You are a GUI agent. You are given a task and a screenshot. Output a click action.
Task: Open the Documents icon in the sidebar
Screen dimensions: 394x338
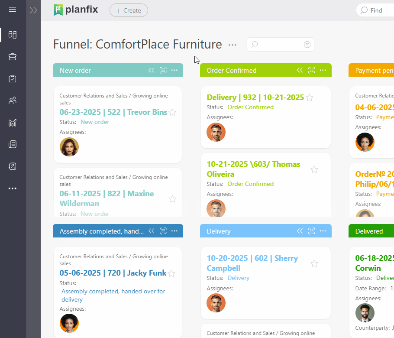(13, 144)
